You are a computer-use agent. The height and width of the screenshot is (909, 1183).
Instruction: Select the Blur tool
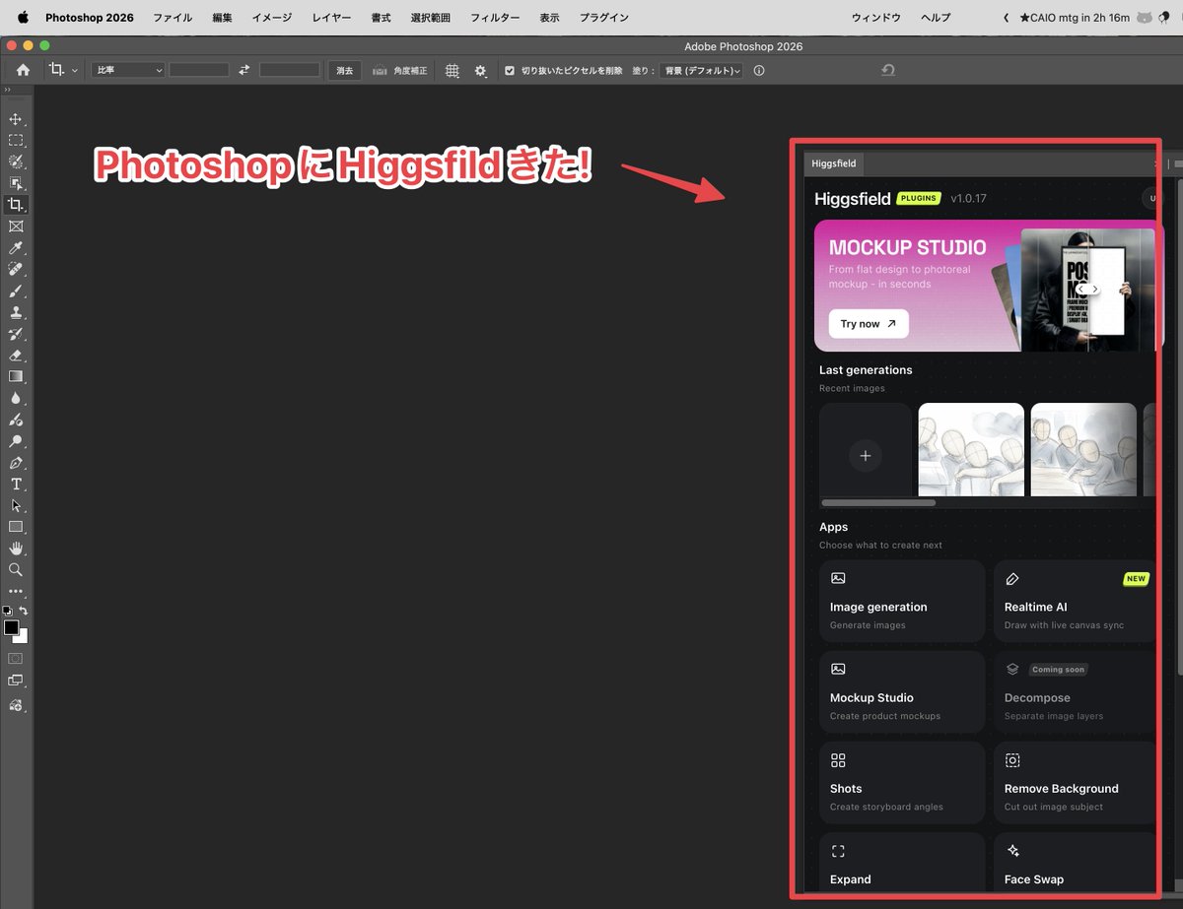16,398
